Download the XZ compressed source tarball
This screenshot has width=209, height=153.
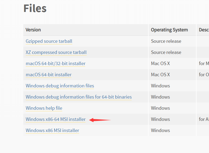[x=56, y=52]
